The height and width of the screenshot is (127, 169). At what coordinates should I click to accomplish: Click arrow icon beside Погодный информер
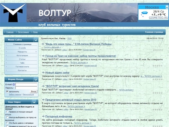43,116
